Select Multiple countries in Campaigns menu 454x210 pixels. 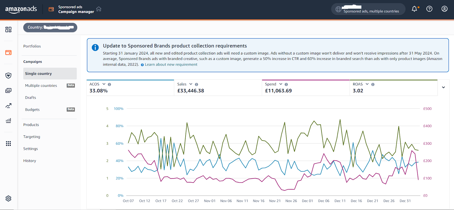(x=41, y=86)
